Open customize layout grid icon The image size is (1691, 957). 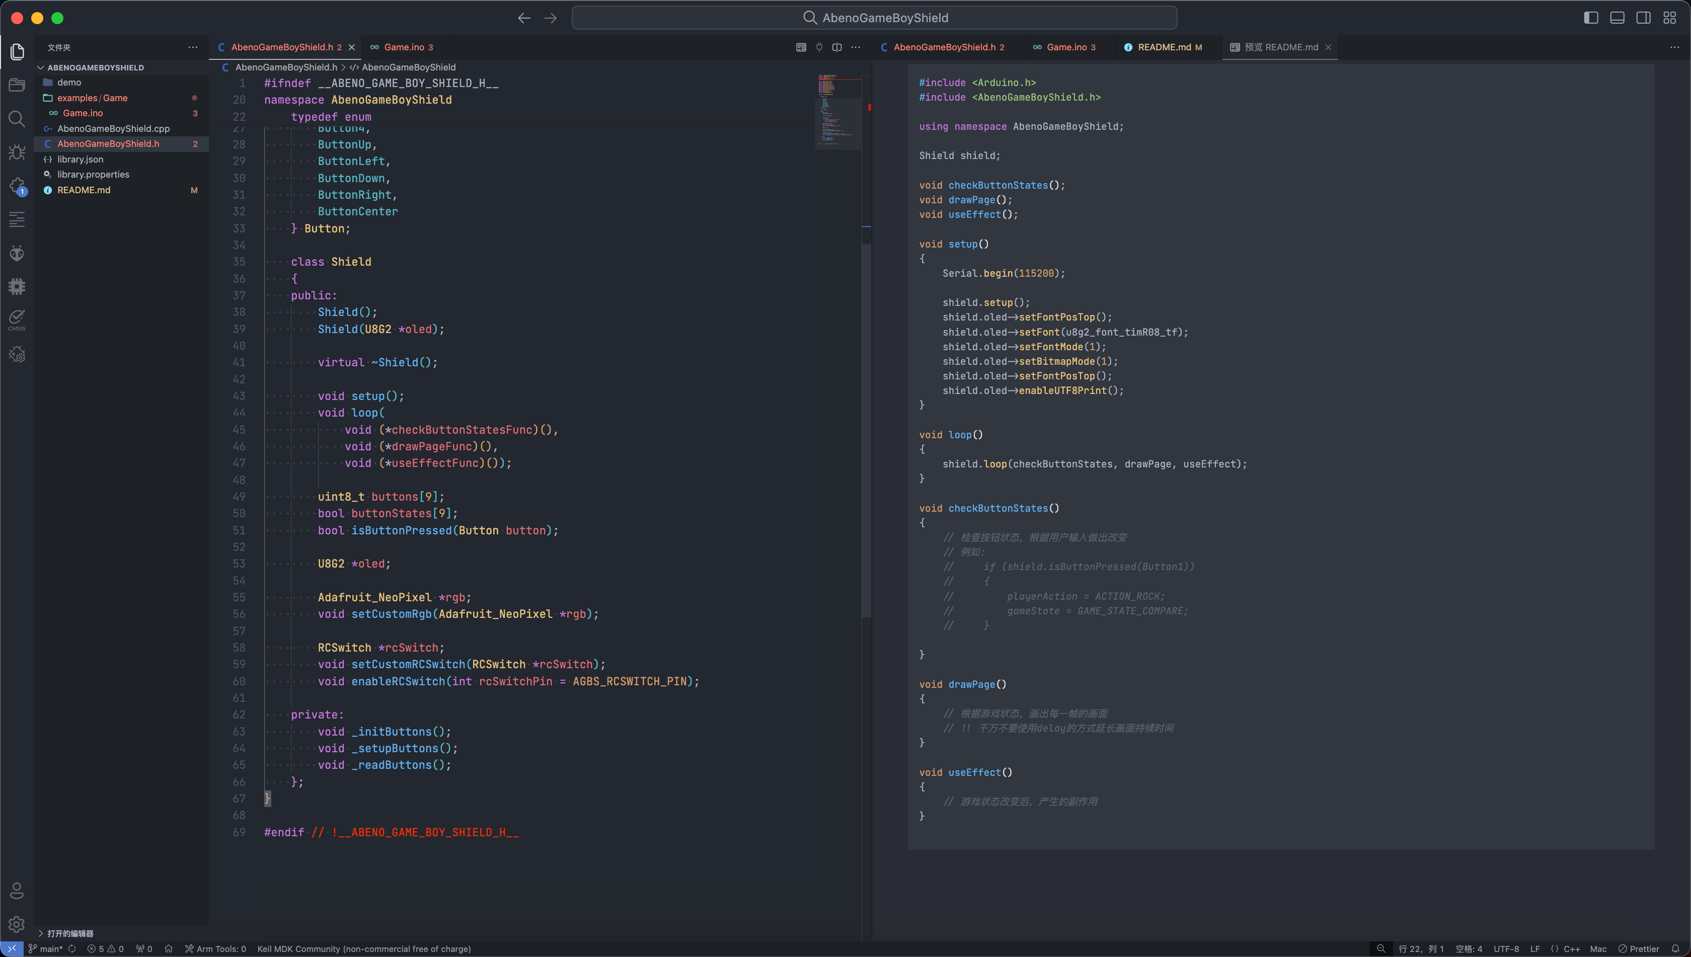1669,18
